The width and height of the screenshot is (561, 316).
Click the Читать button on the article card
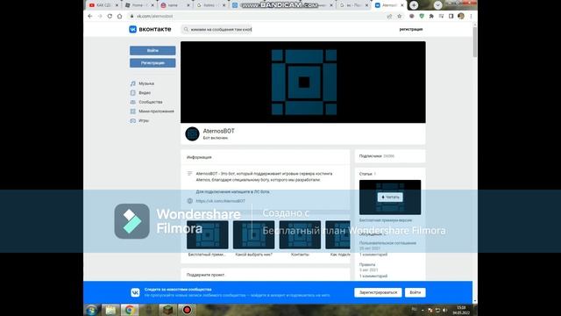pyautogui.click(x=390, y=197)
